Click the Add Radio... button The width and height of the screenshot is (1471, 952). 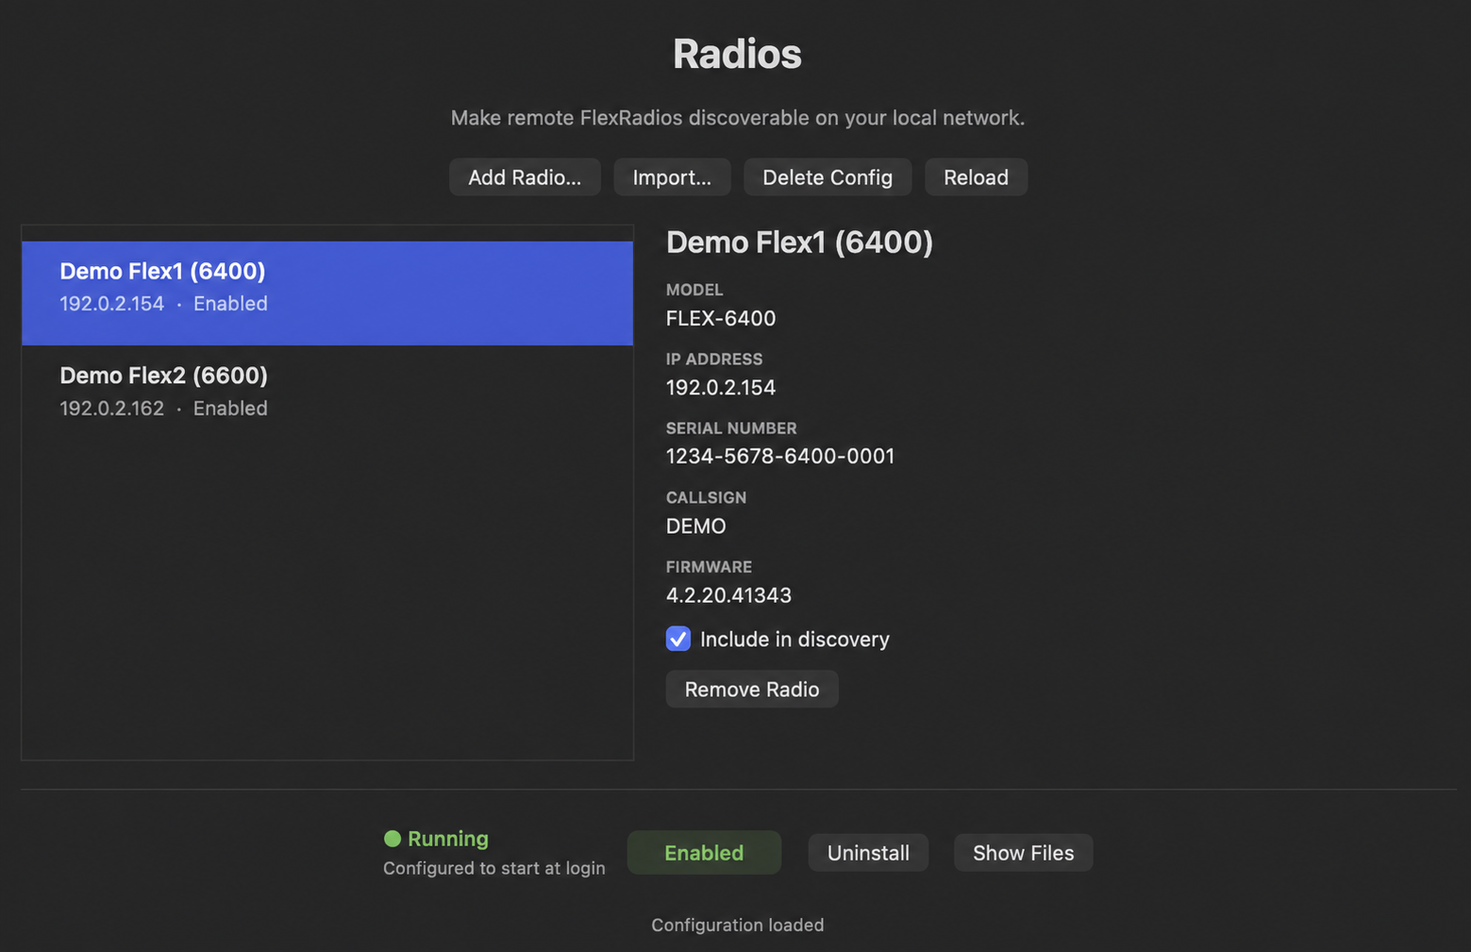click(x=525, y=177)
